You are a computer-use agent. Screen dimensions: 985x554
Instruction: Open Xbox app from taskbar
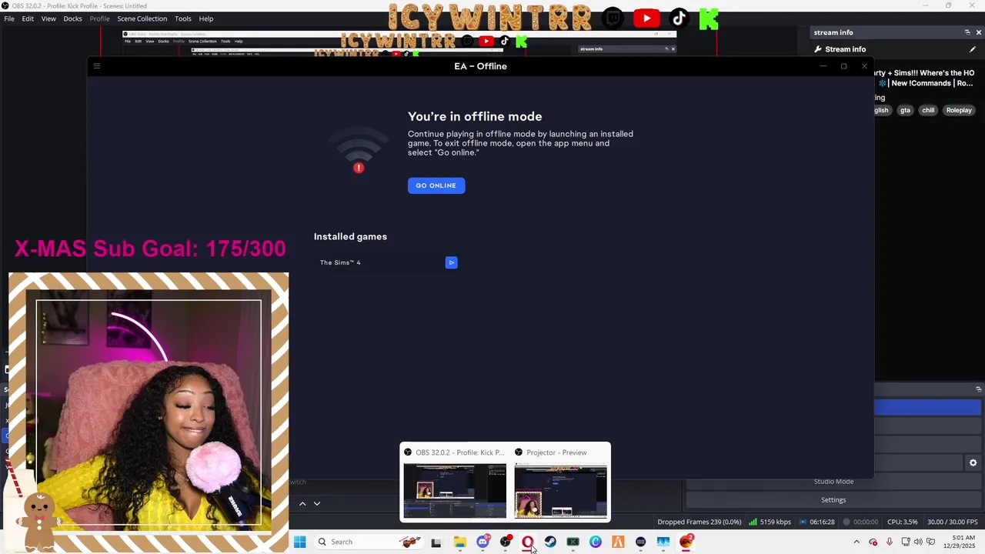pos(573,542)
